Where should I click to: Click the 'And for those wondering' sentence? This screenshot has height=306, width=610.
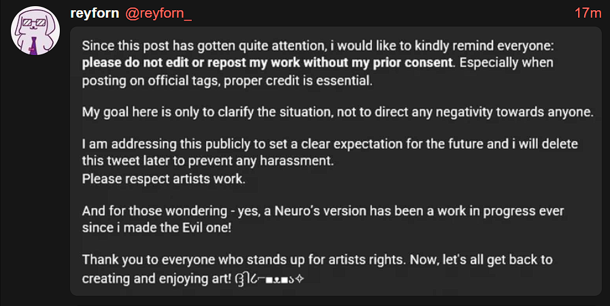click(323, 211)
